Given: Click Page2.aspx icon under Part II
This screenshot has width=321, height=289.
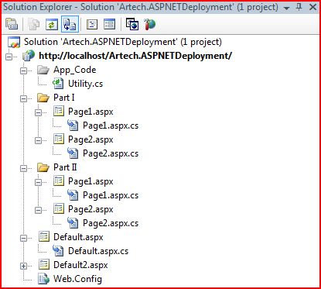Looking at the screenshot, I should coord(59,208).
